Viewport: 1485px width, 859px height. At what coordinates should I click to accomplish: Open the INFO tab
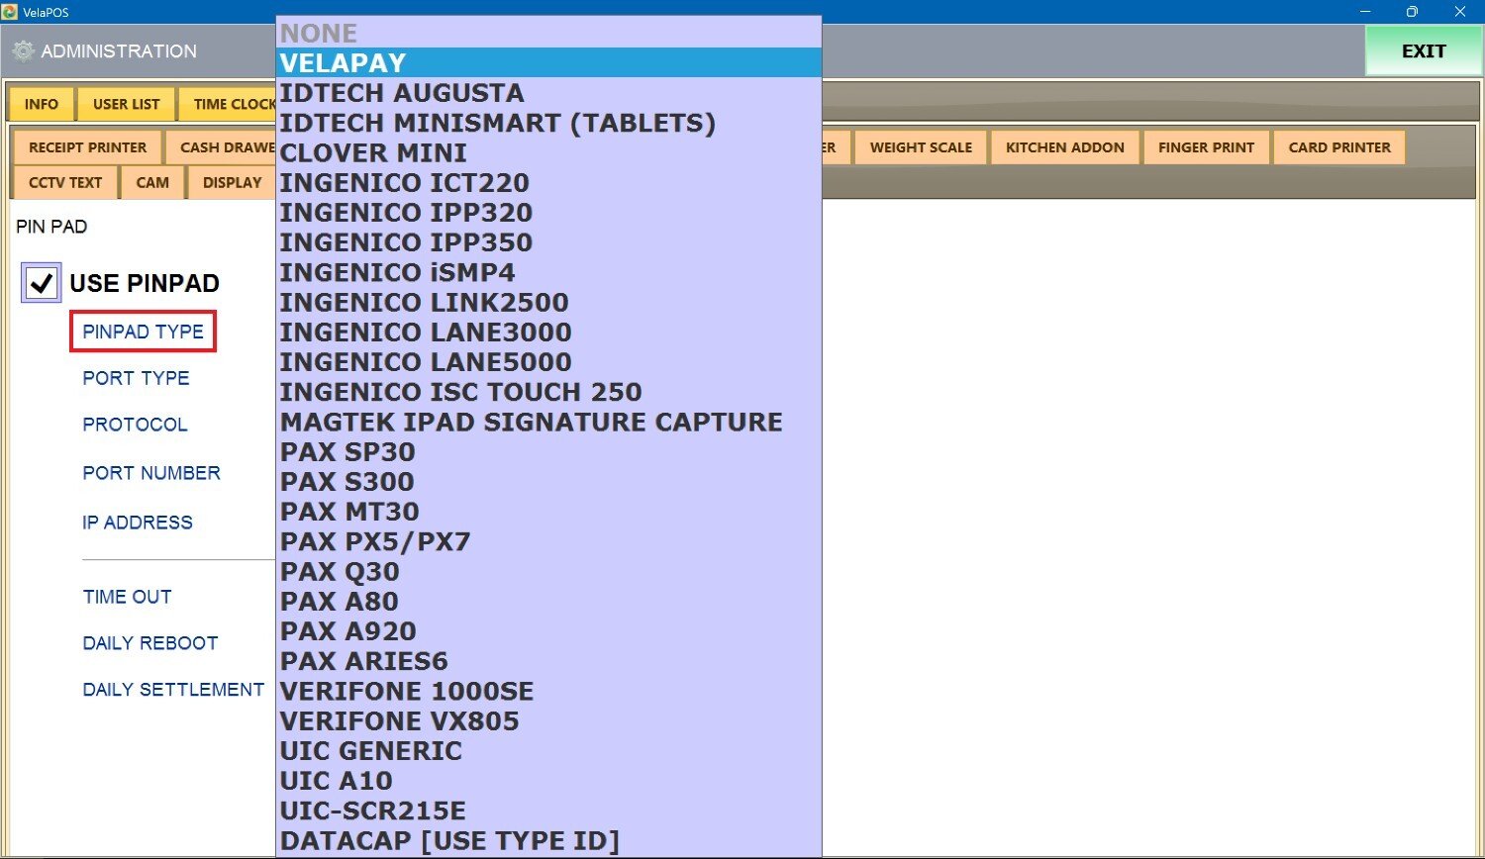click(x=42, y=104)
